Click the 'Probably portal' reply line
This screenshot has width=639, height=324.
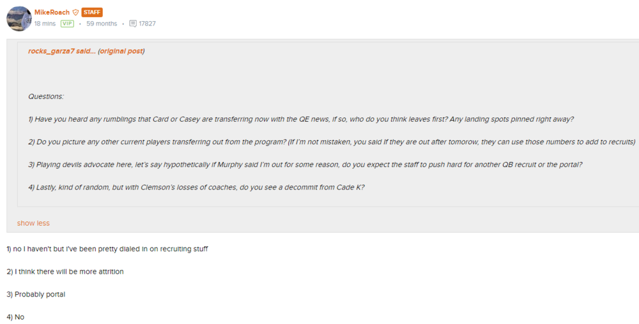point(36,295)
